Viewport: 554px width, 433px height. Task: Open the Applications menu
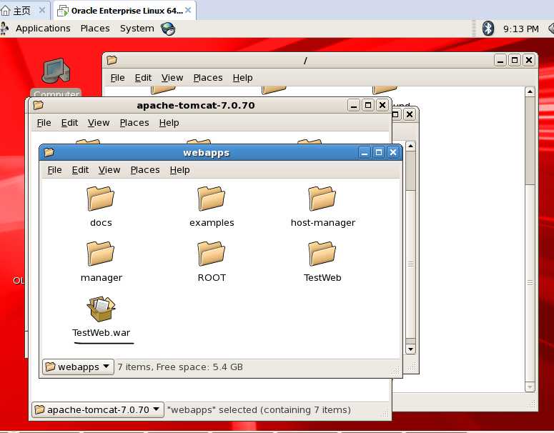(43, 29)
